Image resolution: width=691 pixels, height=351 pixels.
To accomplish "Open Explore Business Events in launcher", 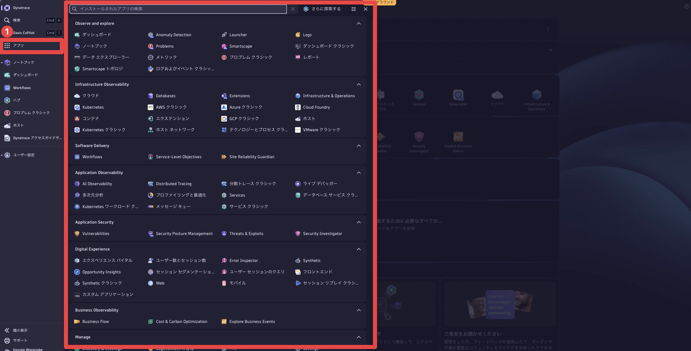I will tap(249, 322).
